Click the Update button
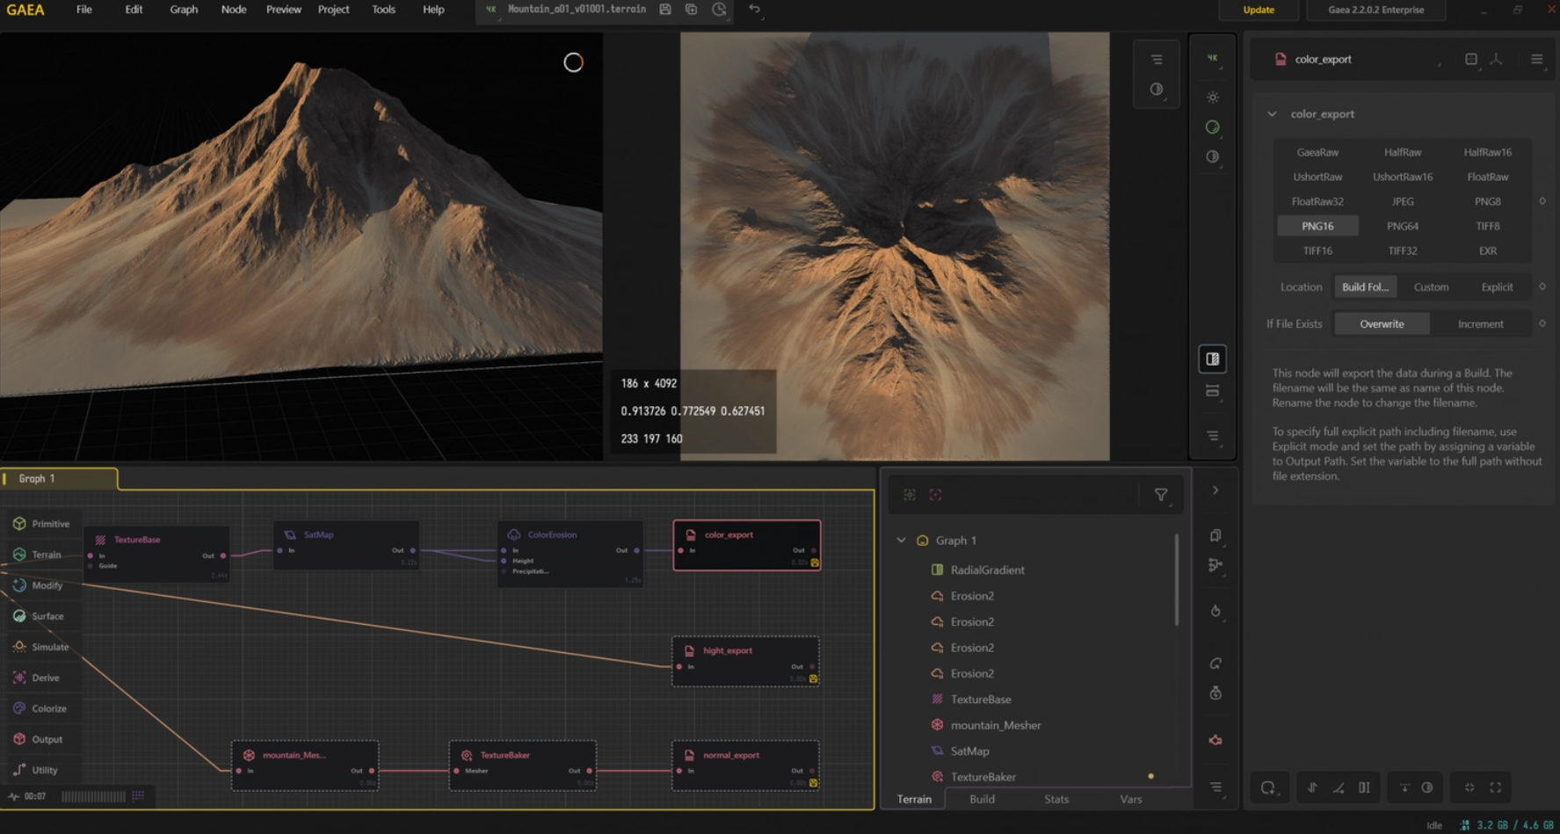Image resolution: width=1560 pixels, height=834 pixels. (x=1259, y=10)
